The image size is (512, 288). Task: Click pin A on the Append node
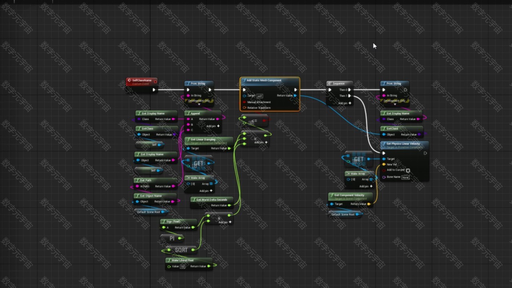pos(188,119)
